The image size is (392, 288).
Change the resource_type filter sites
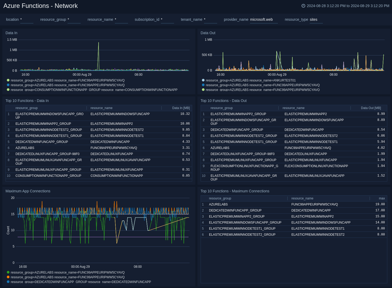pyautogui.click(x=316, y=20)
